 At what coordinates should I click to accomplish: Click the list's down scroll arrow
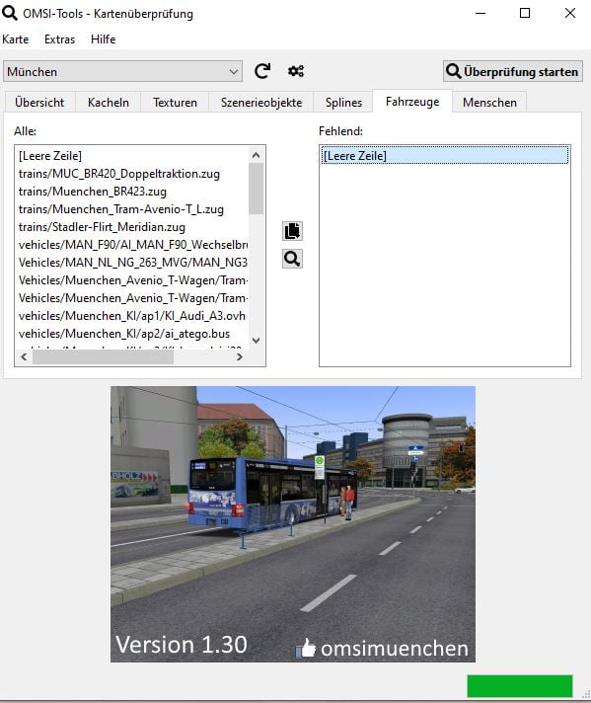tap(257, 341)
